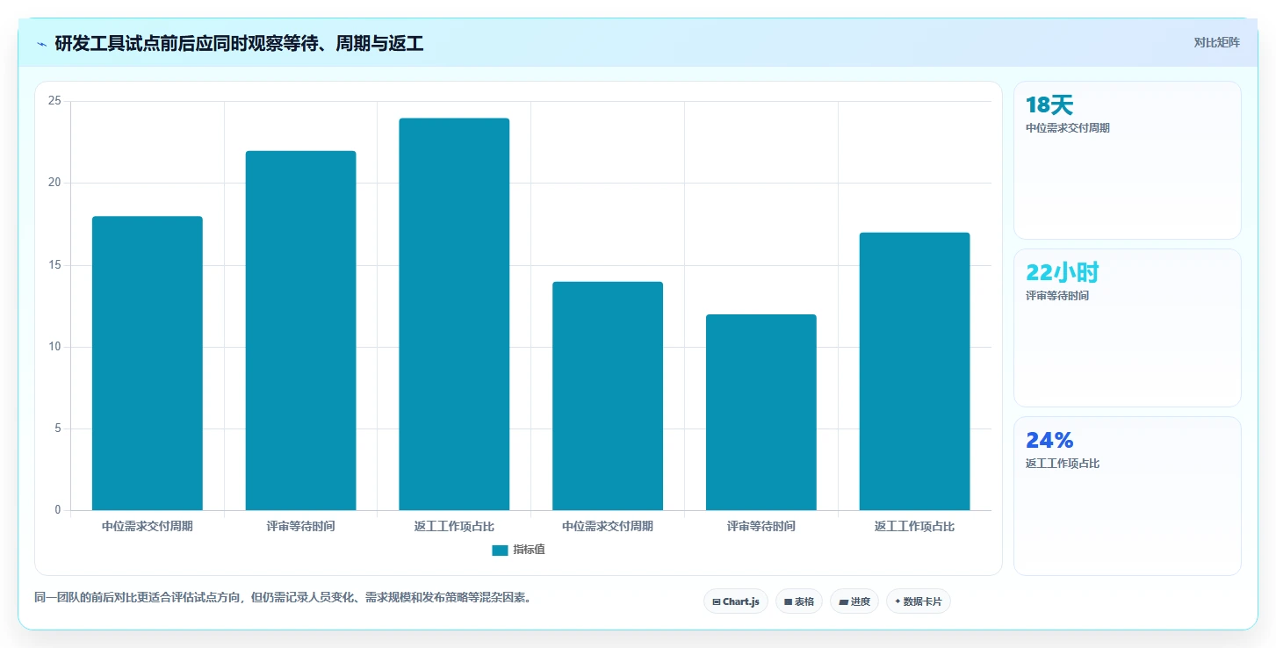The width and height of the screenshot is (1276, 648).
Task: Select the 数据卡片 chip
Action: (919, 601)
